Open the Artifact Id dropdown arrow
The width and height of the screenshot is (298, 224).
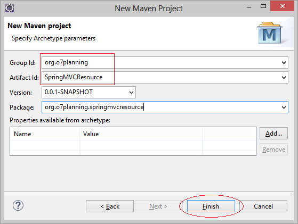(x=284, y=77)
